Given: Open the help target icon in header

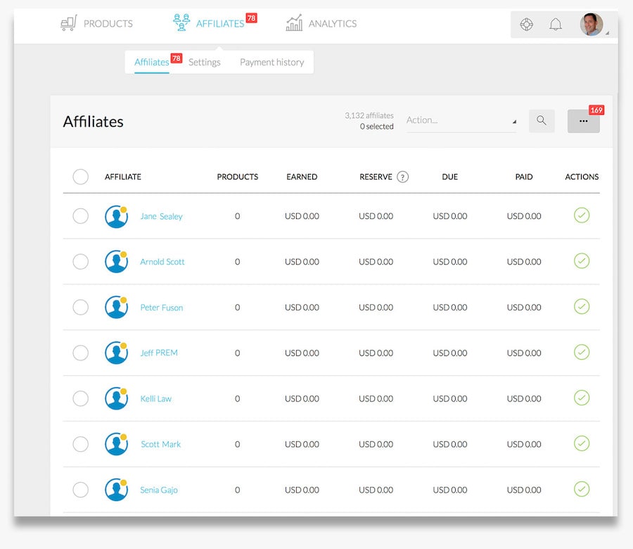Looking at the screenshot, I should 526,25.
